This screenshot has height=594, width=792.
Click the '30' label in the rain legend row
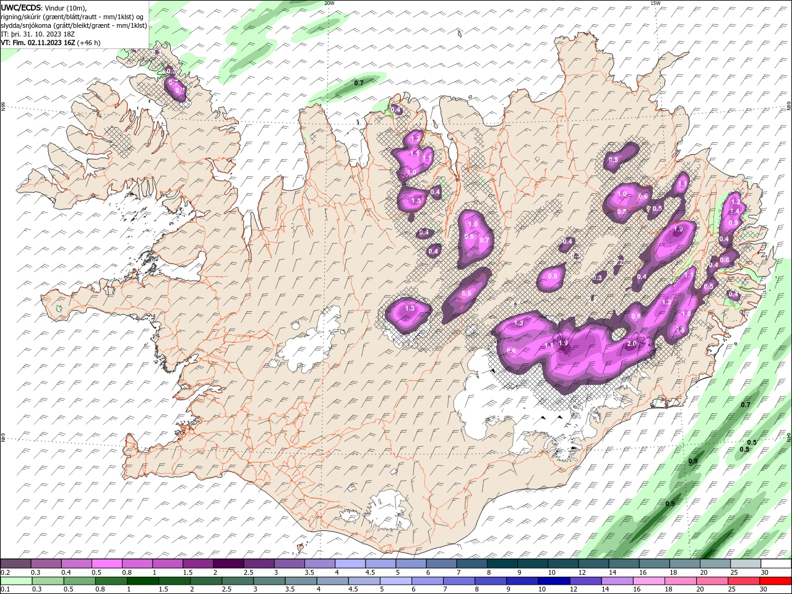(764, 590)
